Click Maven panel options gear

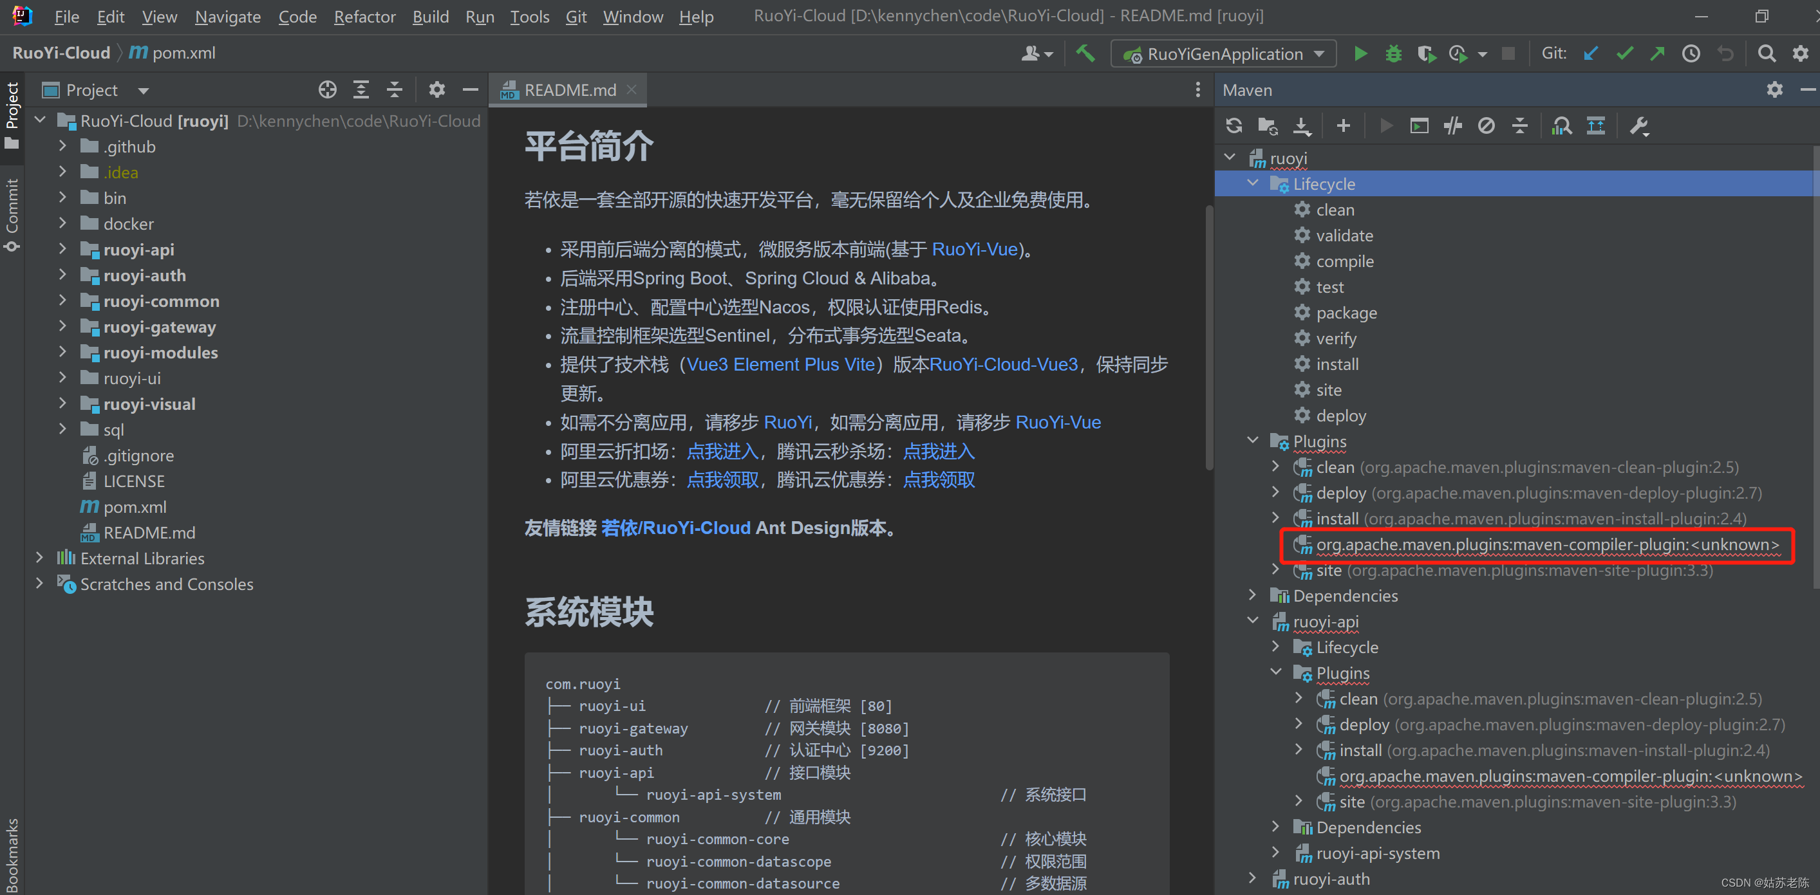coord(1774,89)
